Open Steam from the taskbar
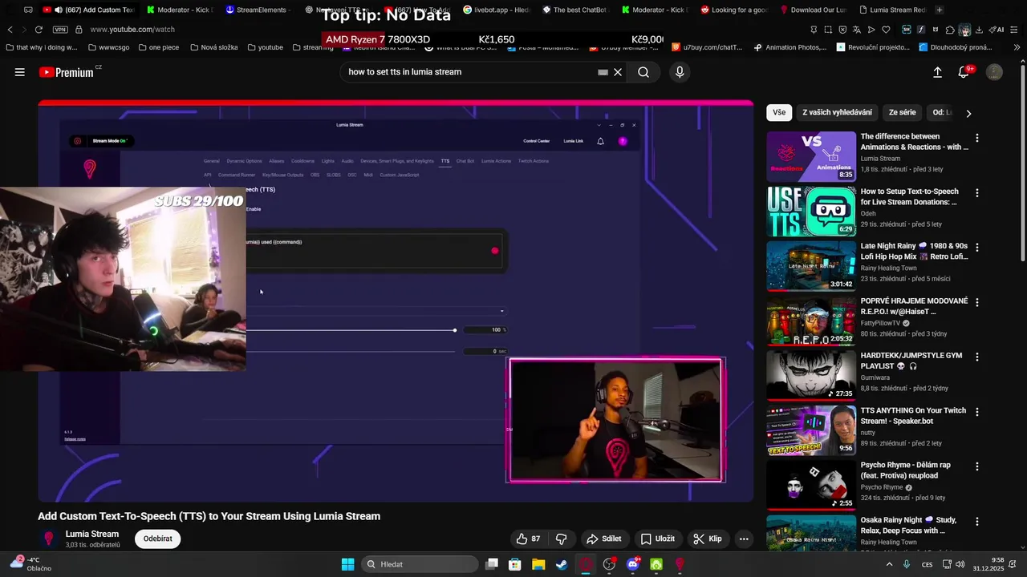Image resolution: width=1027 pixels, height=577 pixels. tap(562, 564)
